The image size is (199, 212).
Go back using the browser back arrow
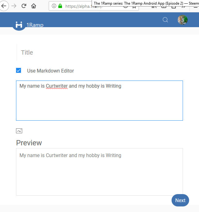pos(4,6)
